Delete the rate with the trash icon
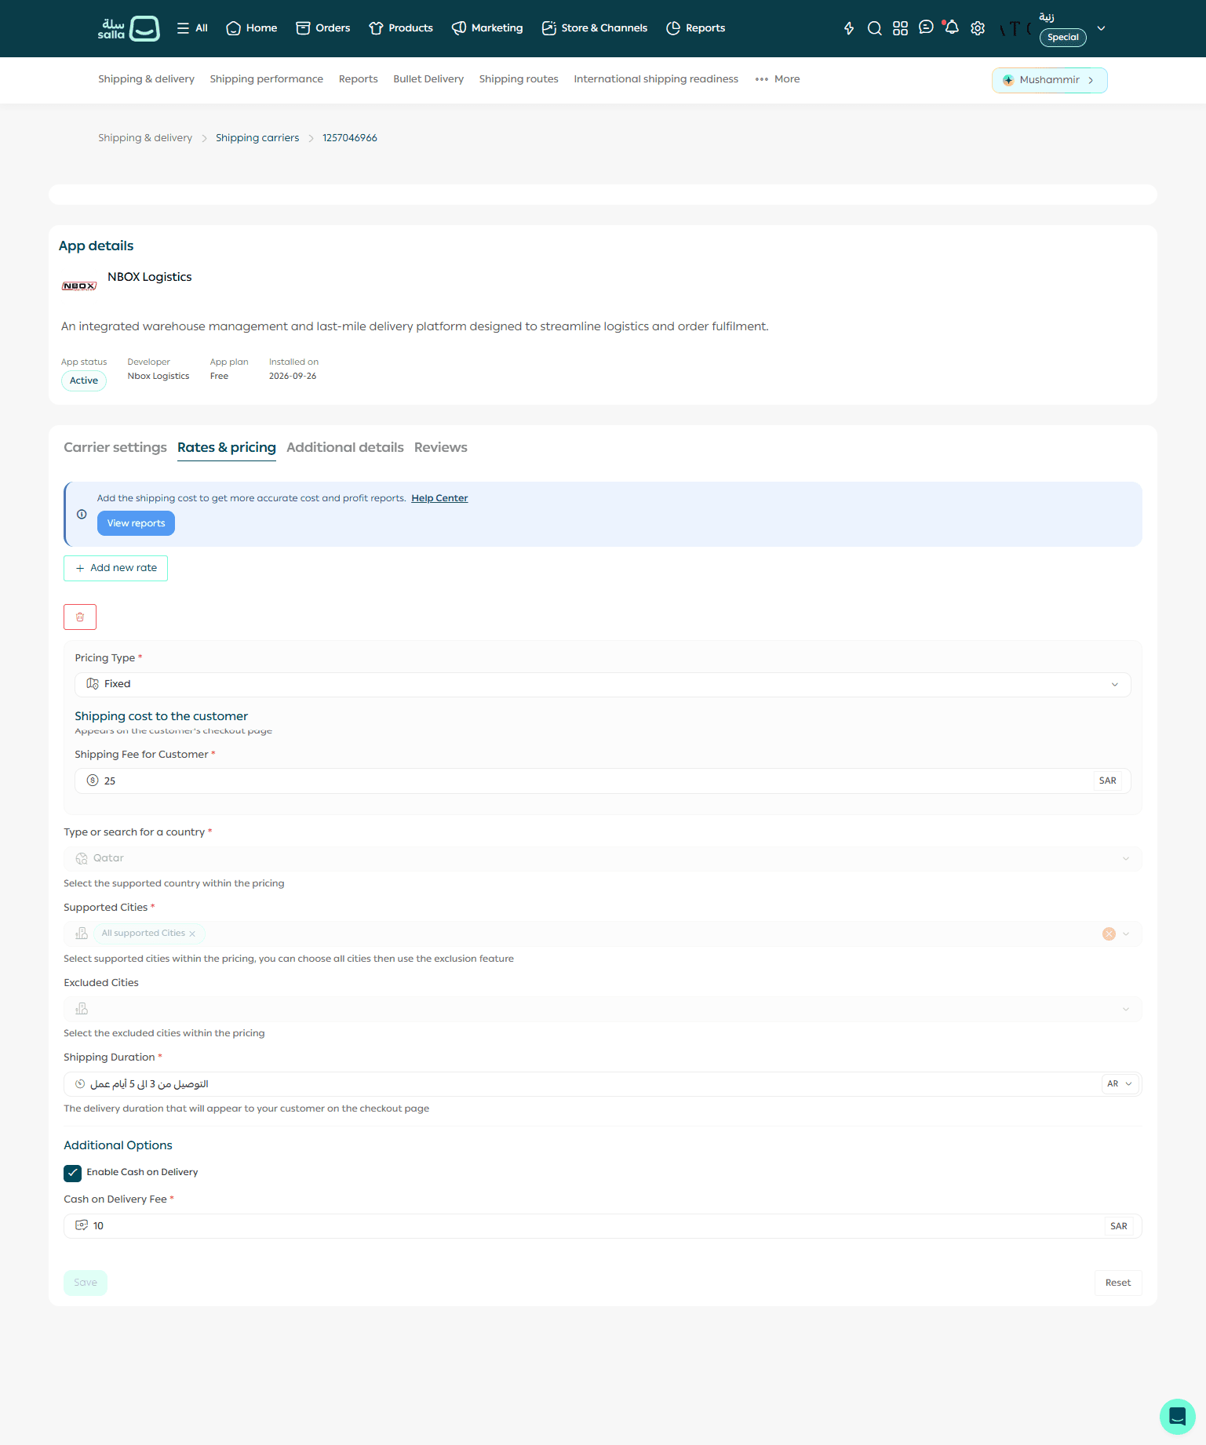Image resolution: width=1206 pixels, height=1445 pixels. pos(80,617)
